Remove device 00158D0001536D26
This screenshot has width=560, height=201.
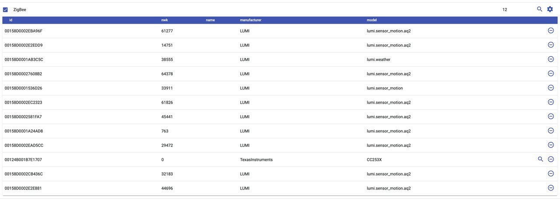point(551,88)
